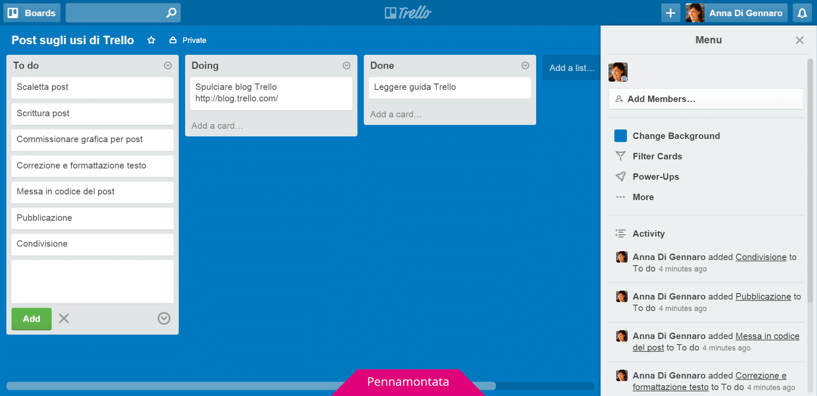
Task: Click member avatar in Menu panel
Action: (618, 72)
